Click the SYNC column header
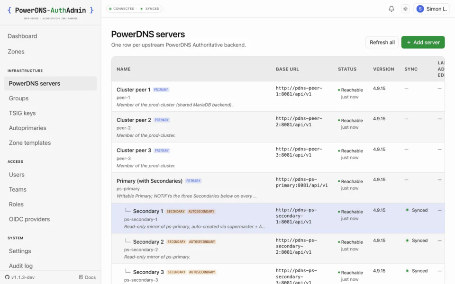This screenshot has width=455, height=284. coord(411,69)
